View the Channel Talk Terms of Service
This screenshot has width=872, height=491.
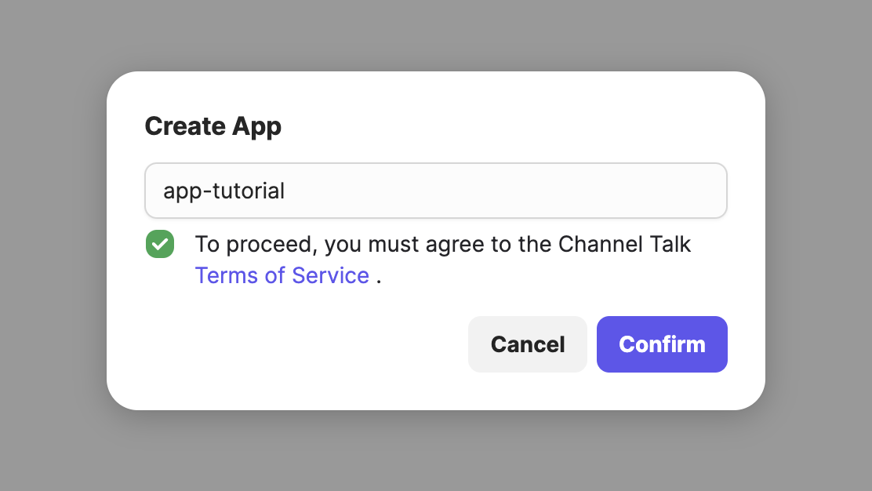tap(282, 275)
